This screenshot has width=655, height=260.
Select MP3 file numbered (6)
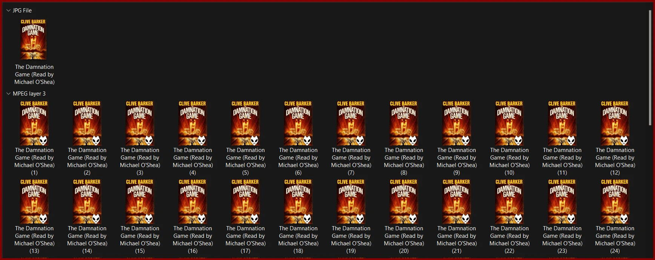point(298,138)
